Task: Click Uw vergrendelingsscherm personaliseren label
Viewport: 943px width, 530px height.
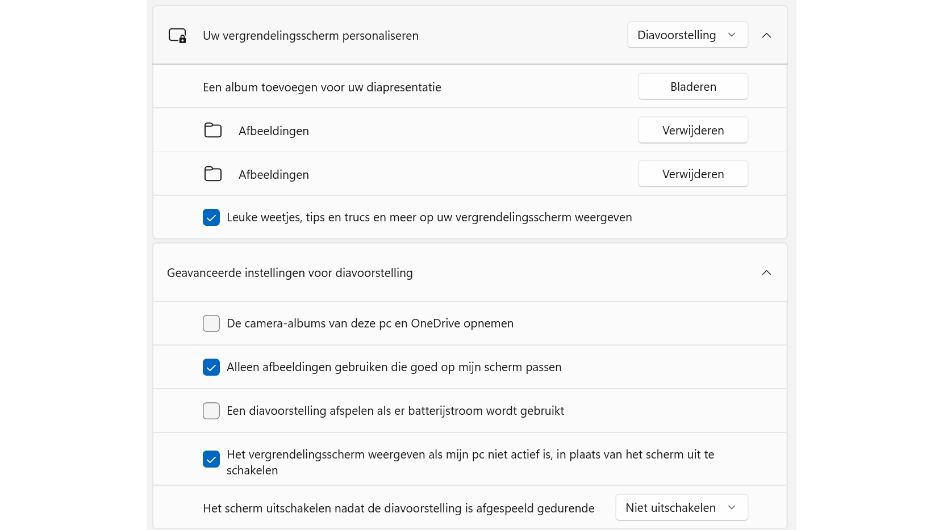Action: coord(310,36)
